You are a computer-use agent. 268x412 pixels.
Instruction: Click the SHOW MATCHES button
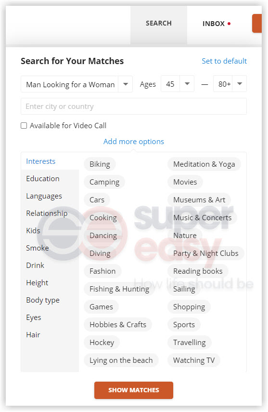(x=134, y=390)
